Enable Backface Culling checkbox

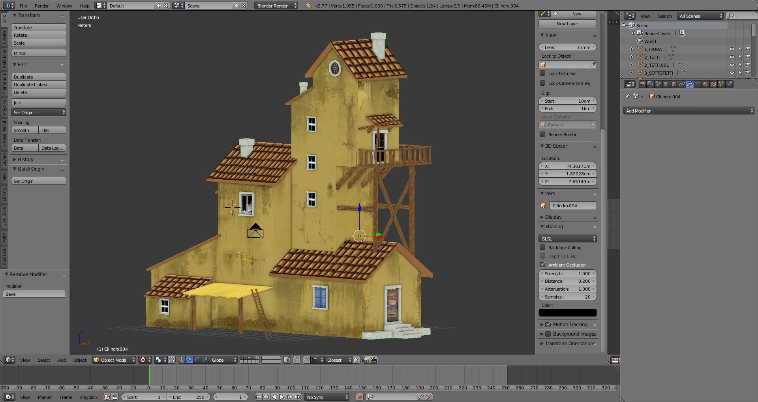pos(542,247)
